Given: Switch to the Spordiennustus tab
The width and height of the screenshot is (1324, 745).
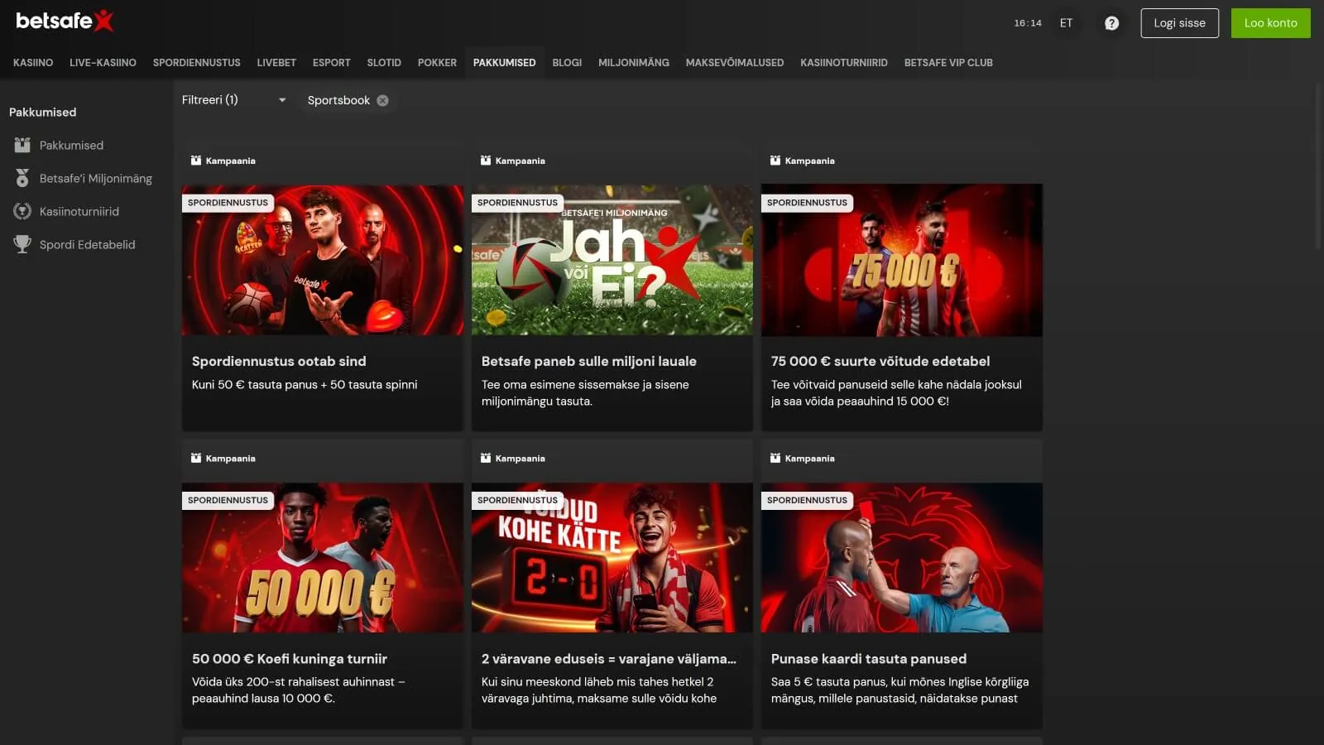Looking at the screenshot, I should pyautogui.click(x=196, y=63).
